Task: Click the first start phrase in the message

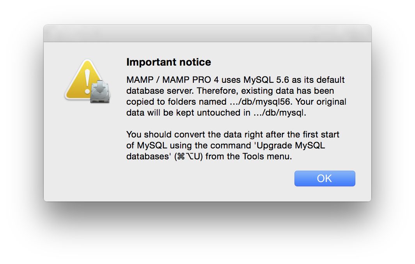Action: [x=321, y=135]
